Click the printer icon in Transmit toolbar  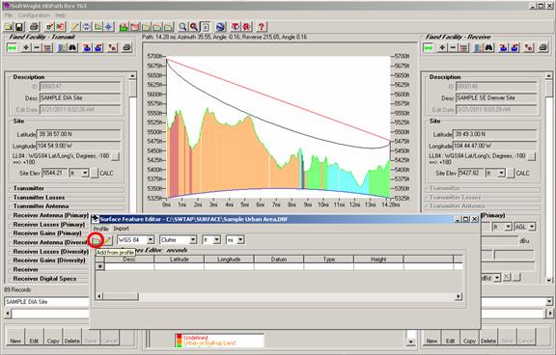tap(126, 47)
